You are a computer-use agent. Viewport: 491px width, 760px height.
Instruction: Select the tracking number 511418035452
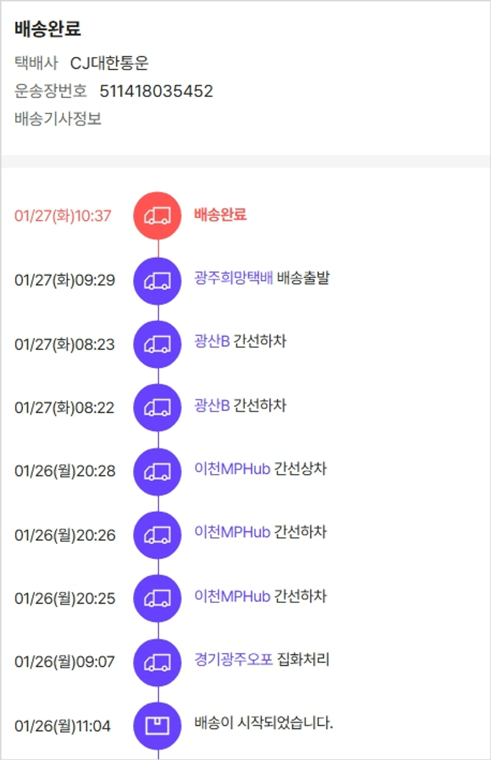pos(156,91)
